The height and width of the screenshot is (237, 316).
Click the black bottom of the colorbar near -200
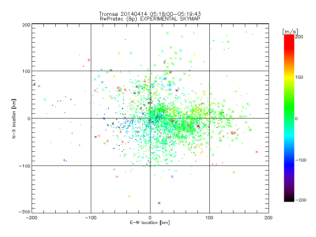coord(289,199)
